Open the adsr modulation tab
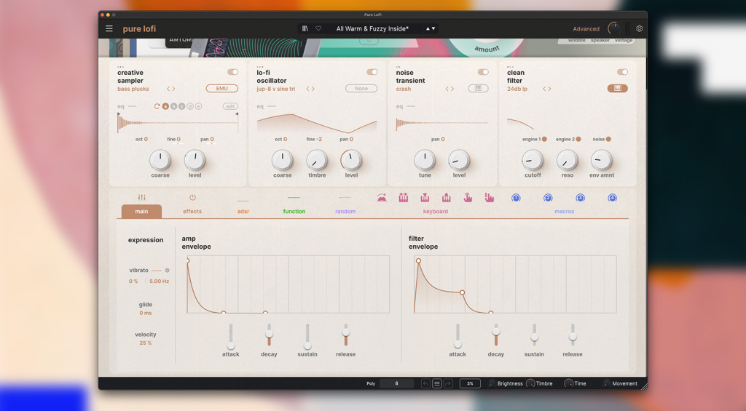 243,212
